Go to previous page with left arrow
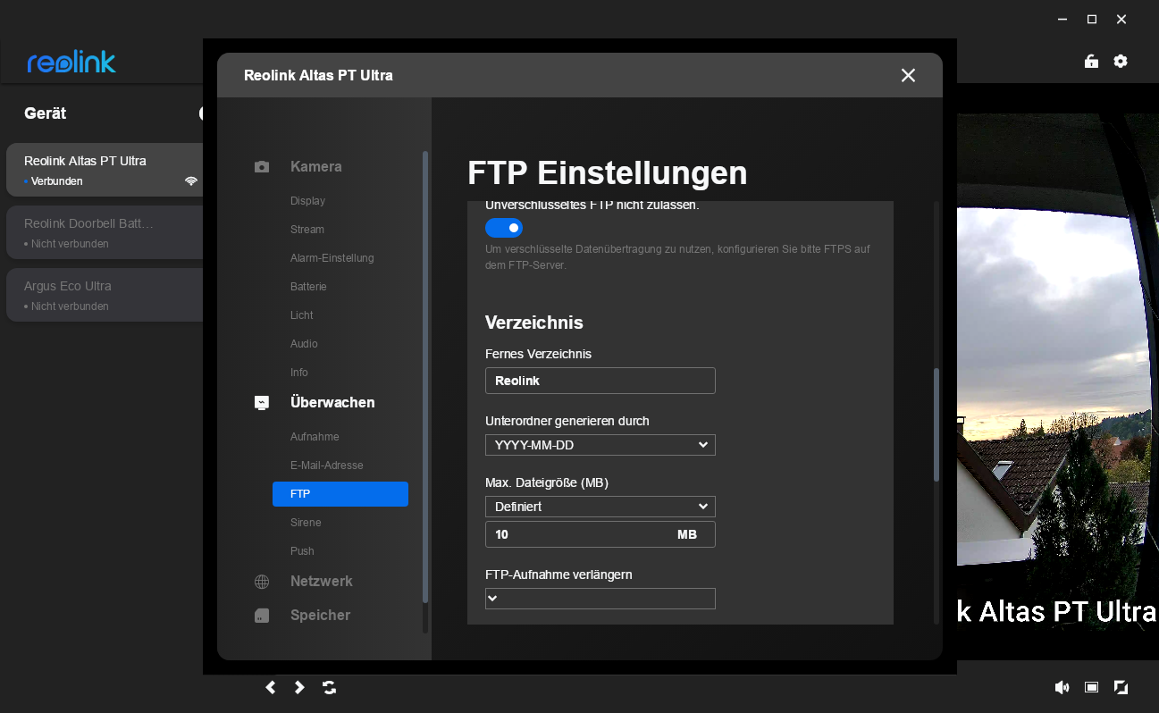This screenshot has width=1159, height=713. [x=271, y=687]
